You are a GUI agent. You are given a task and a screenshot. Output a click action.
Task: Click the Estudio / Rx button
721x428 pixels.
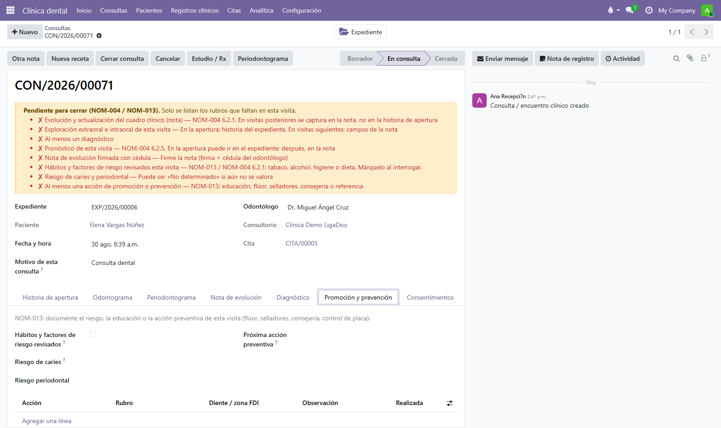point(209,59)
